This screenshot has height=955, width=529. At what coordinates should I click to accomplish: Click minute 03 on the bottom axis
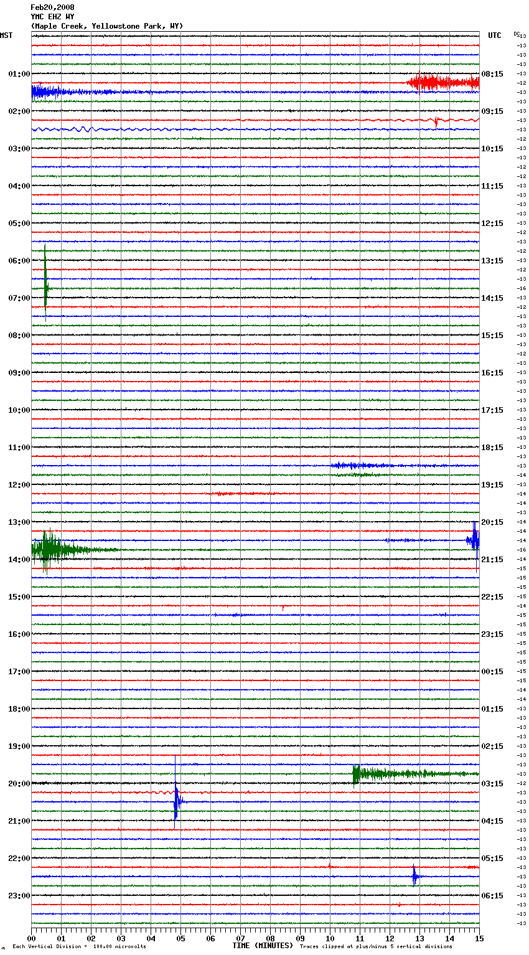121,938
